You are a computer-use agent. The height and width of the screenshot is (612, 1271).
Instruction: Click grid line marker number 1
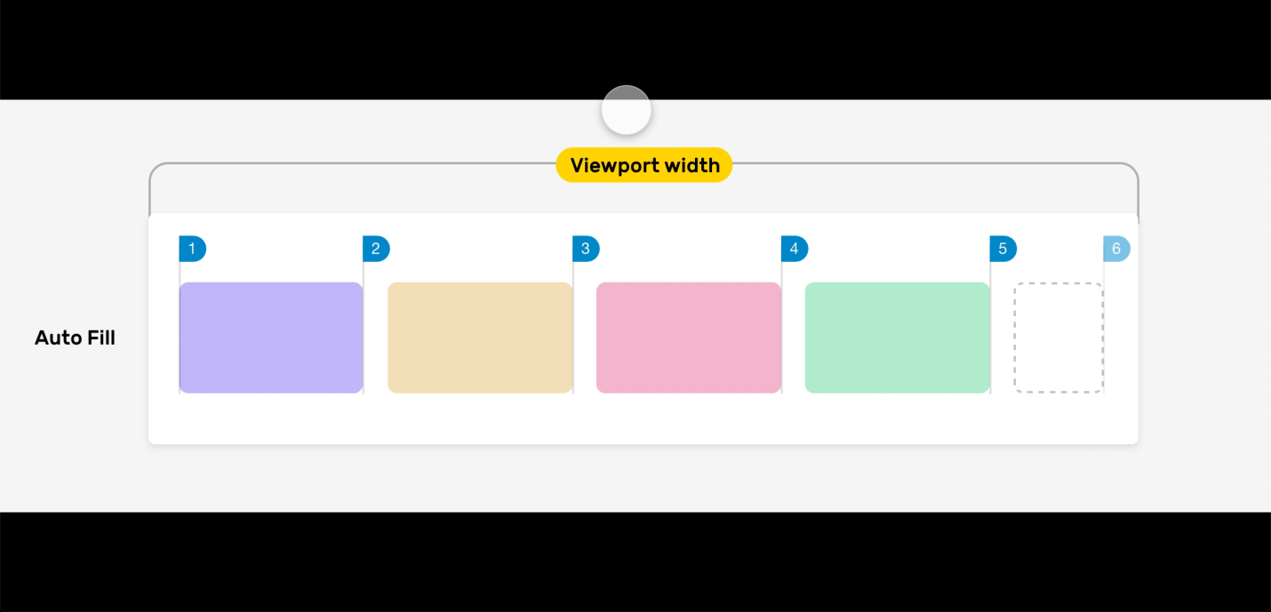[x=192, y=249]
